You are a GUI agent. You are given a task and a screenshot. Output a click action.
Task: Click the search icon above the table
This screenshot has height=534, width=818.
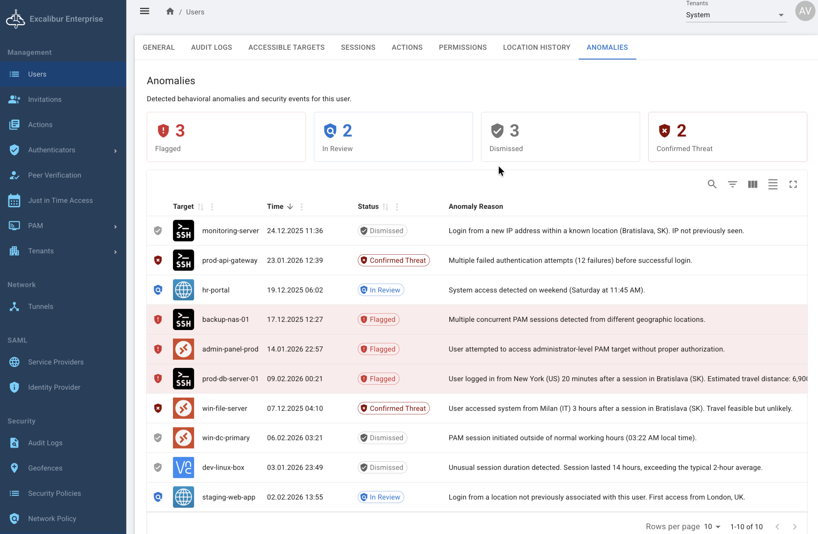coord(712,184)
